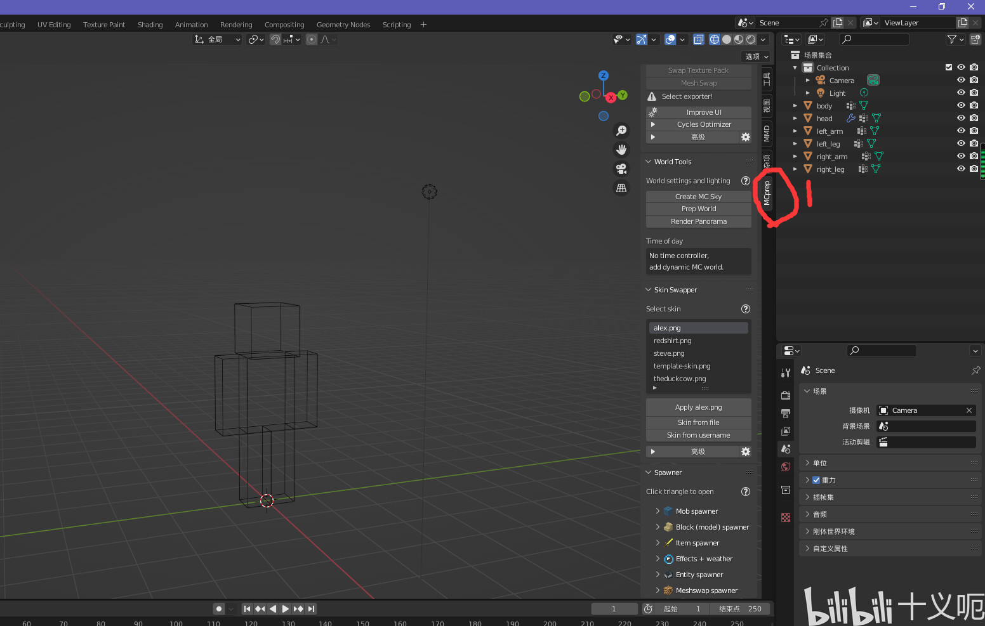The image size is (985, 626).
Task: Click Apply alex.png button
Action: pyautogui.click(x=699, y=407)
